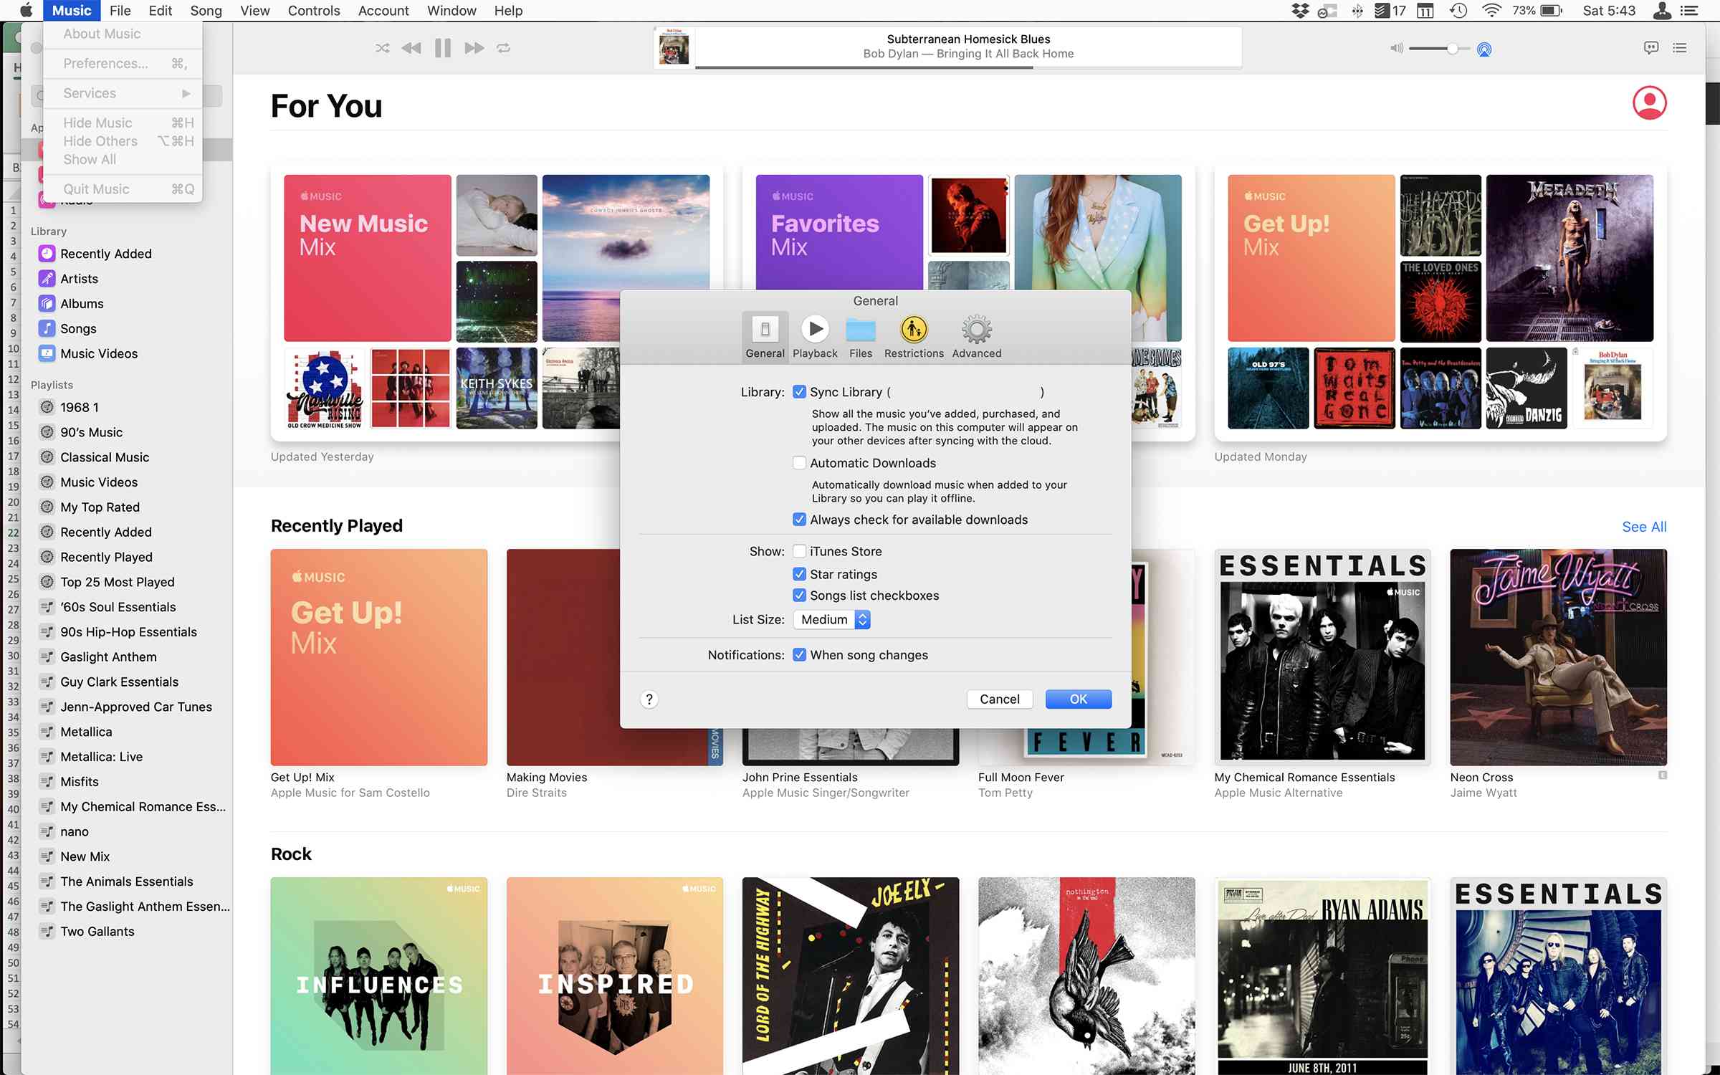The image size is (1720, 1075).
Task: Switch to Playback preferences tab
Action: (x=815, y=337)
